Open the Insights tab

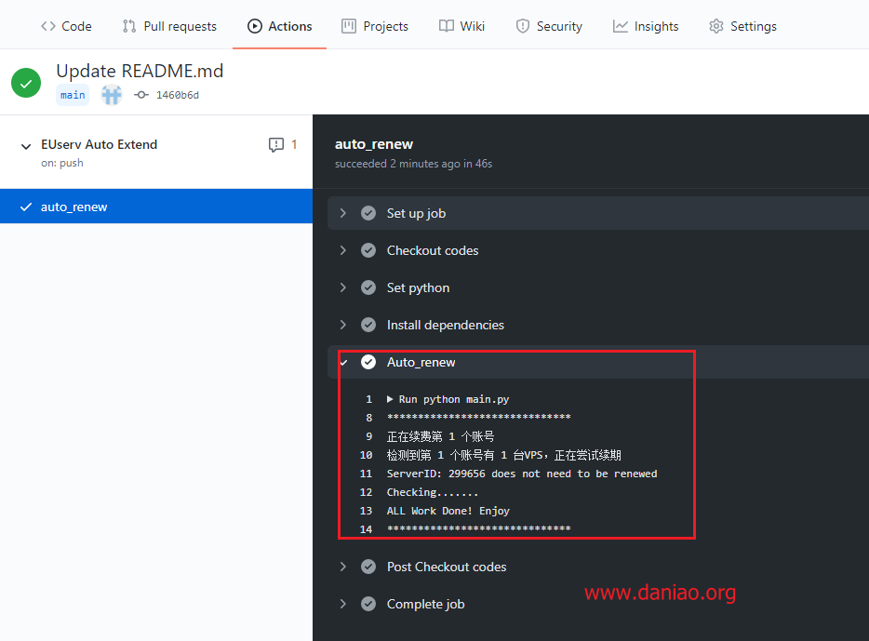[646, 26]
